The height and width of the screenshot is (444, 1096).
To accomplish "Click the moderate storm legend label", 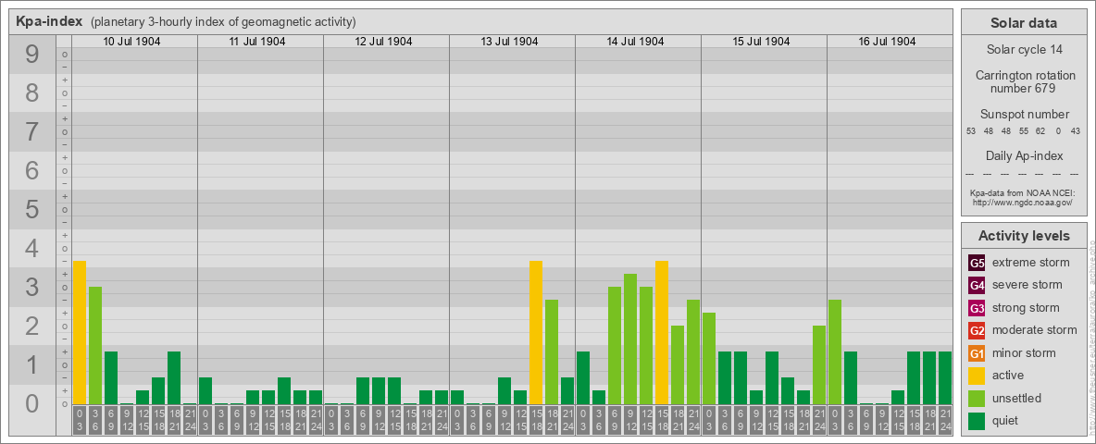I will 1035,329.
